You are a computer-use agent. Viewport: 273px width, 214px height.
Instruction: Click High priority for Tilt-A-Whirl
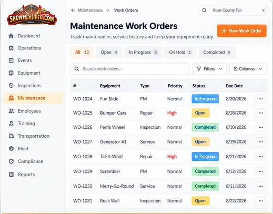(172, 157)
